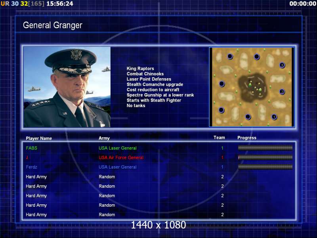
Task: Click team number in Ferdz row
Action: point(222,167)
